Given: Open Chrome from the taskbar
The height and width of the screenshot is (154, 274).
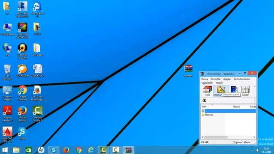Looking at the screenshot, I should pyautogui.click(x=79, y=150).
